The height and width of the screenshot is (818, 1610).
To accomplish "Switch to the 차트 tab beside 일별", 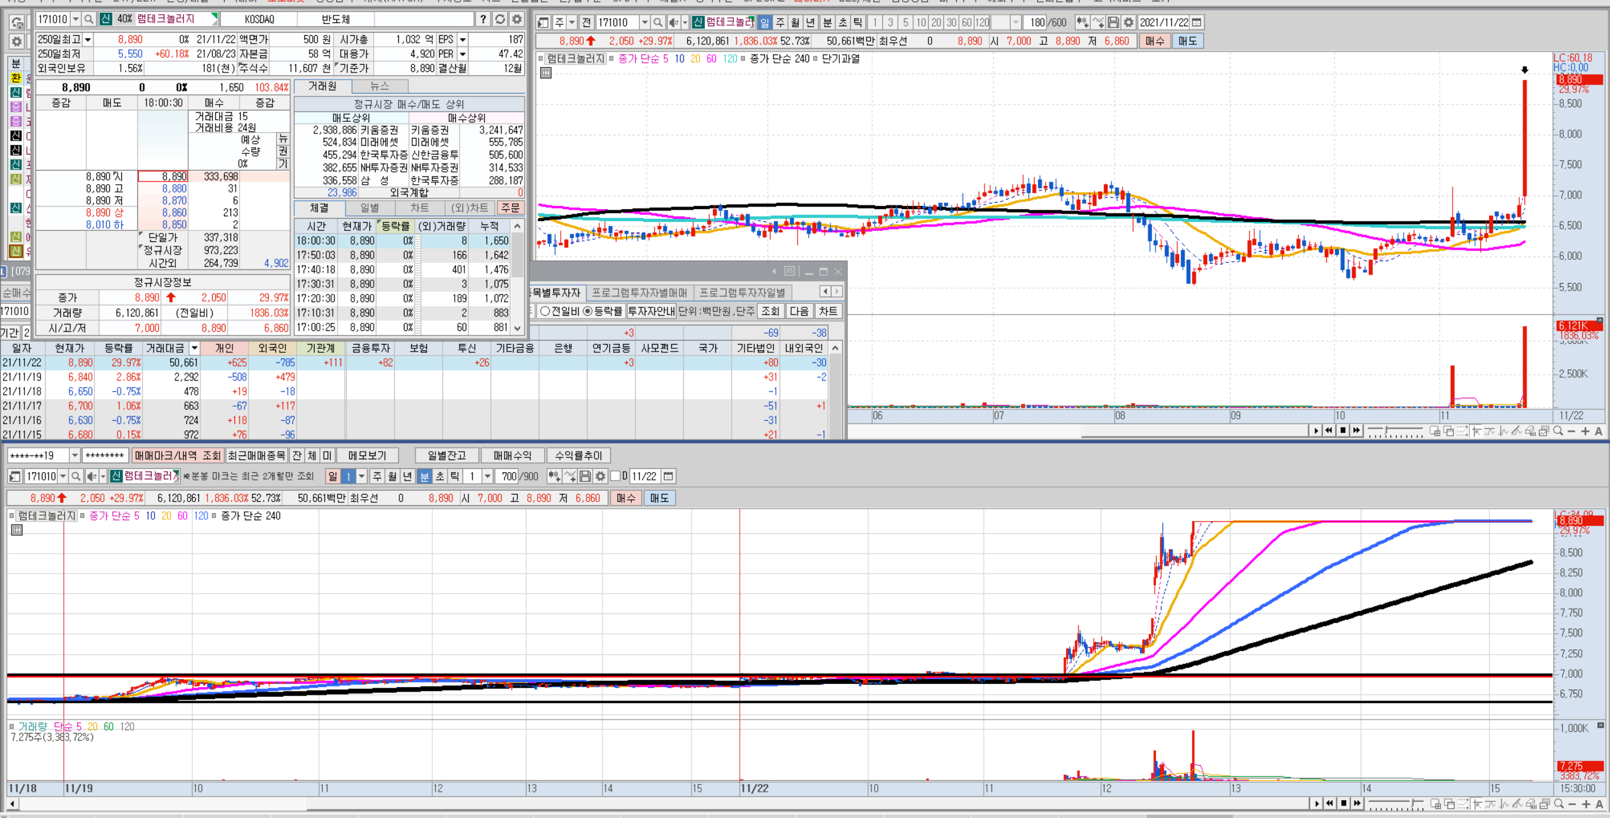I will (x=419, y=208).
